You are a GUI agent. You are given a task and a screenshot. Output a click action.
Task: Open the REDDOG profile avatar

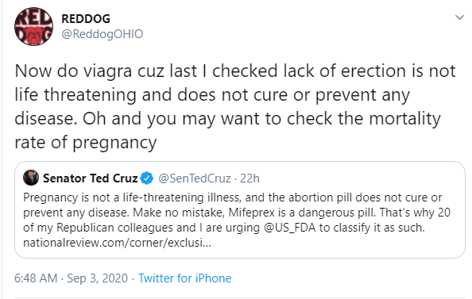(x=33, y=26)
